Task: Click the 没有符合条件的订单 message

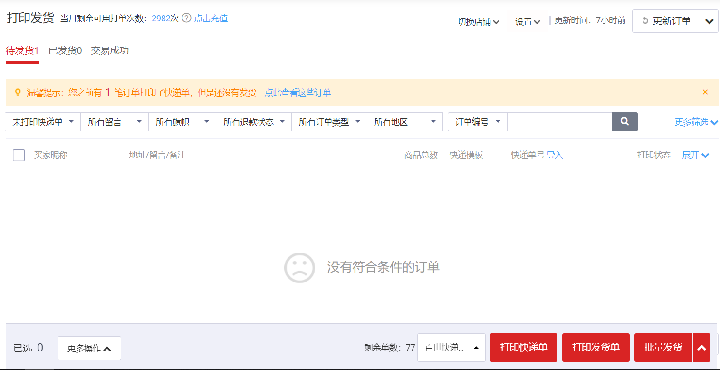Action: tap(384, 267)
